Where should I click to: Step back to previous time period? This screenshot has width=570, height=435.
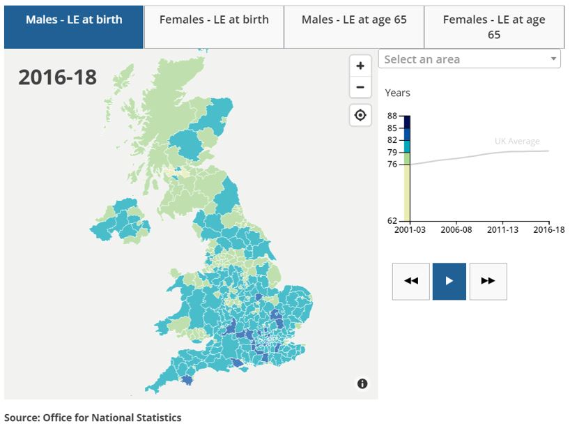click(411, 281)
